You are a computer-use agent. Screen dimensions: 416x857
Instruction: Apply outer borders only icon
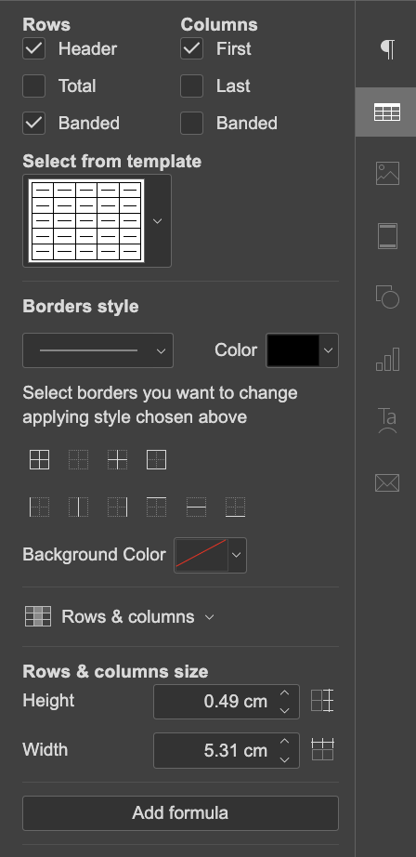pyautogui.click(x=156, y=460)
